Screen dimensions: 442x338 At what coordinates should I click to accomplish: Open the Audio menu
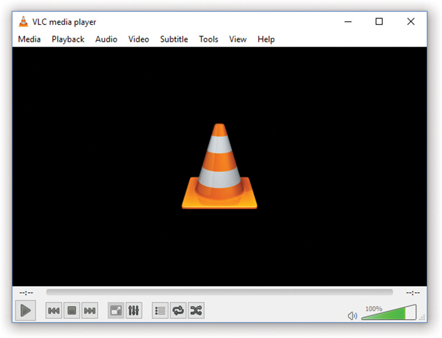coord(106,39)
